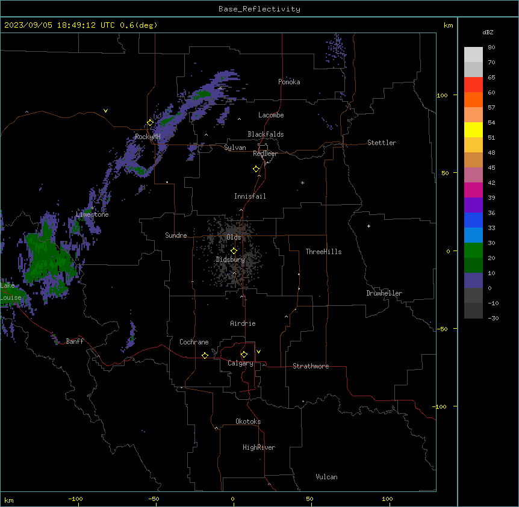The width and height of the screenshot is (519, 507).
Task: Select the Sundre label
Action: (176, 235)
